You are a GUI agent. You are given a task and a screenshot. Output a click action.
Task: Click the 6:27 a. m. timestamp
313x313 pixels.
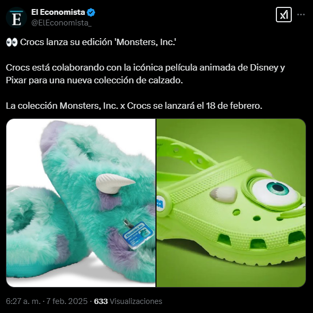(23, 301)
